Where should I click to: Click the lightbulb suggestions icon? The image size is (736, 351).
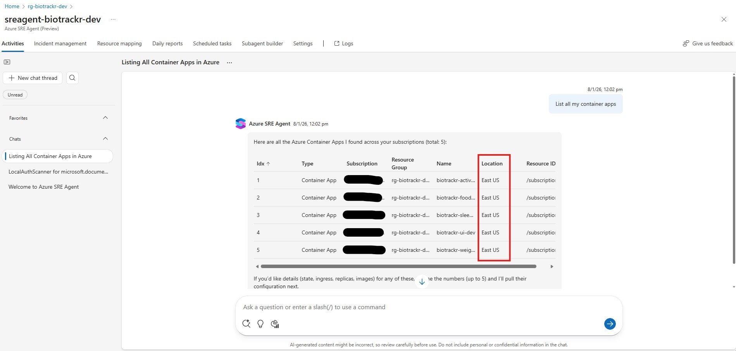click(x=260, y=324)
